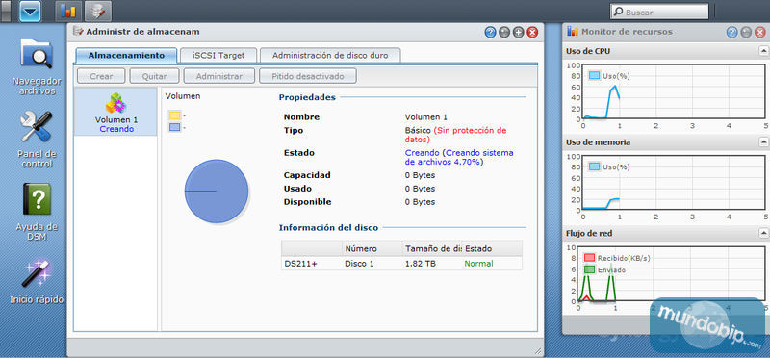The image size is (770, 358).
Task: Maximize the Administr de almacenam window
Action: click(518, 33)
